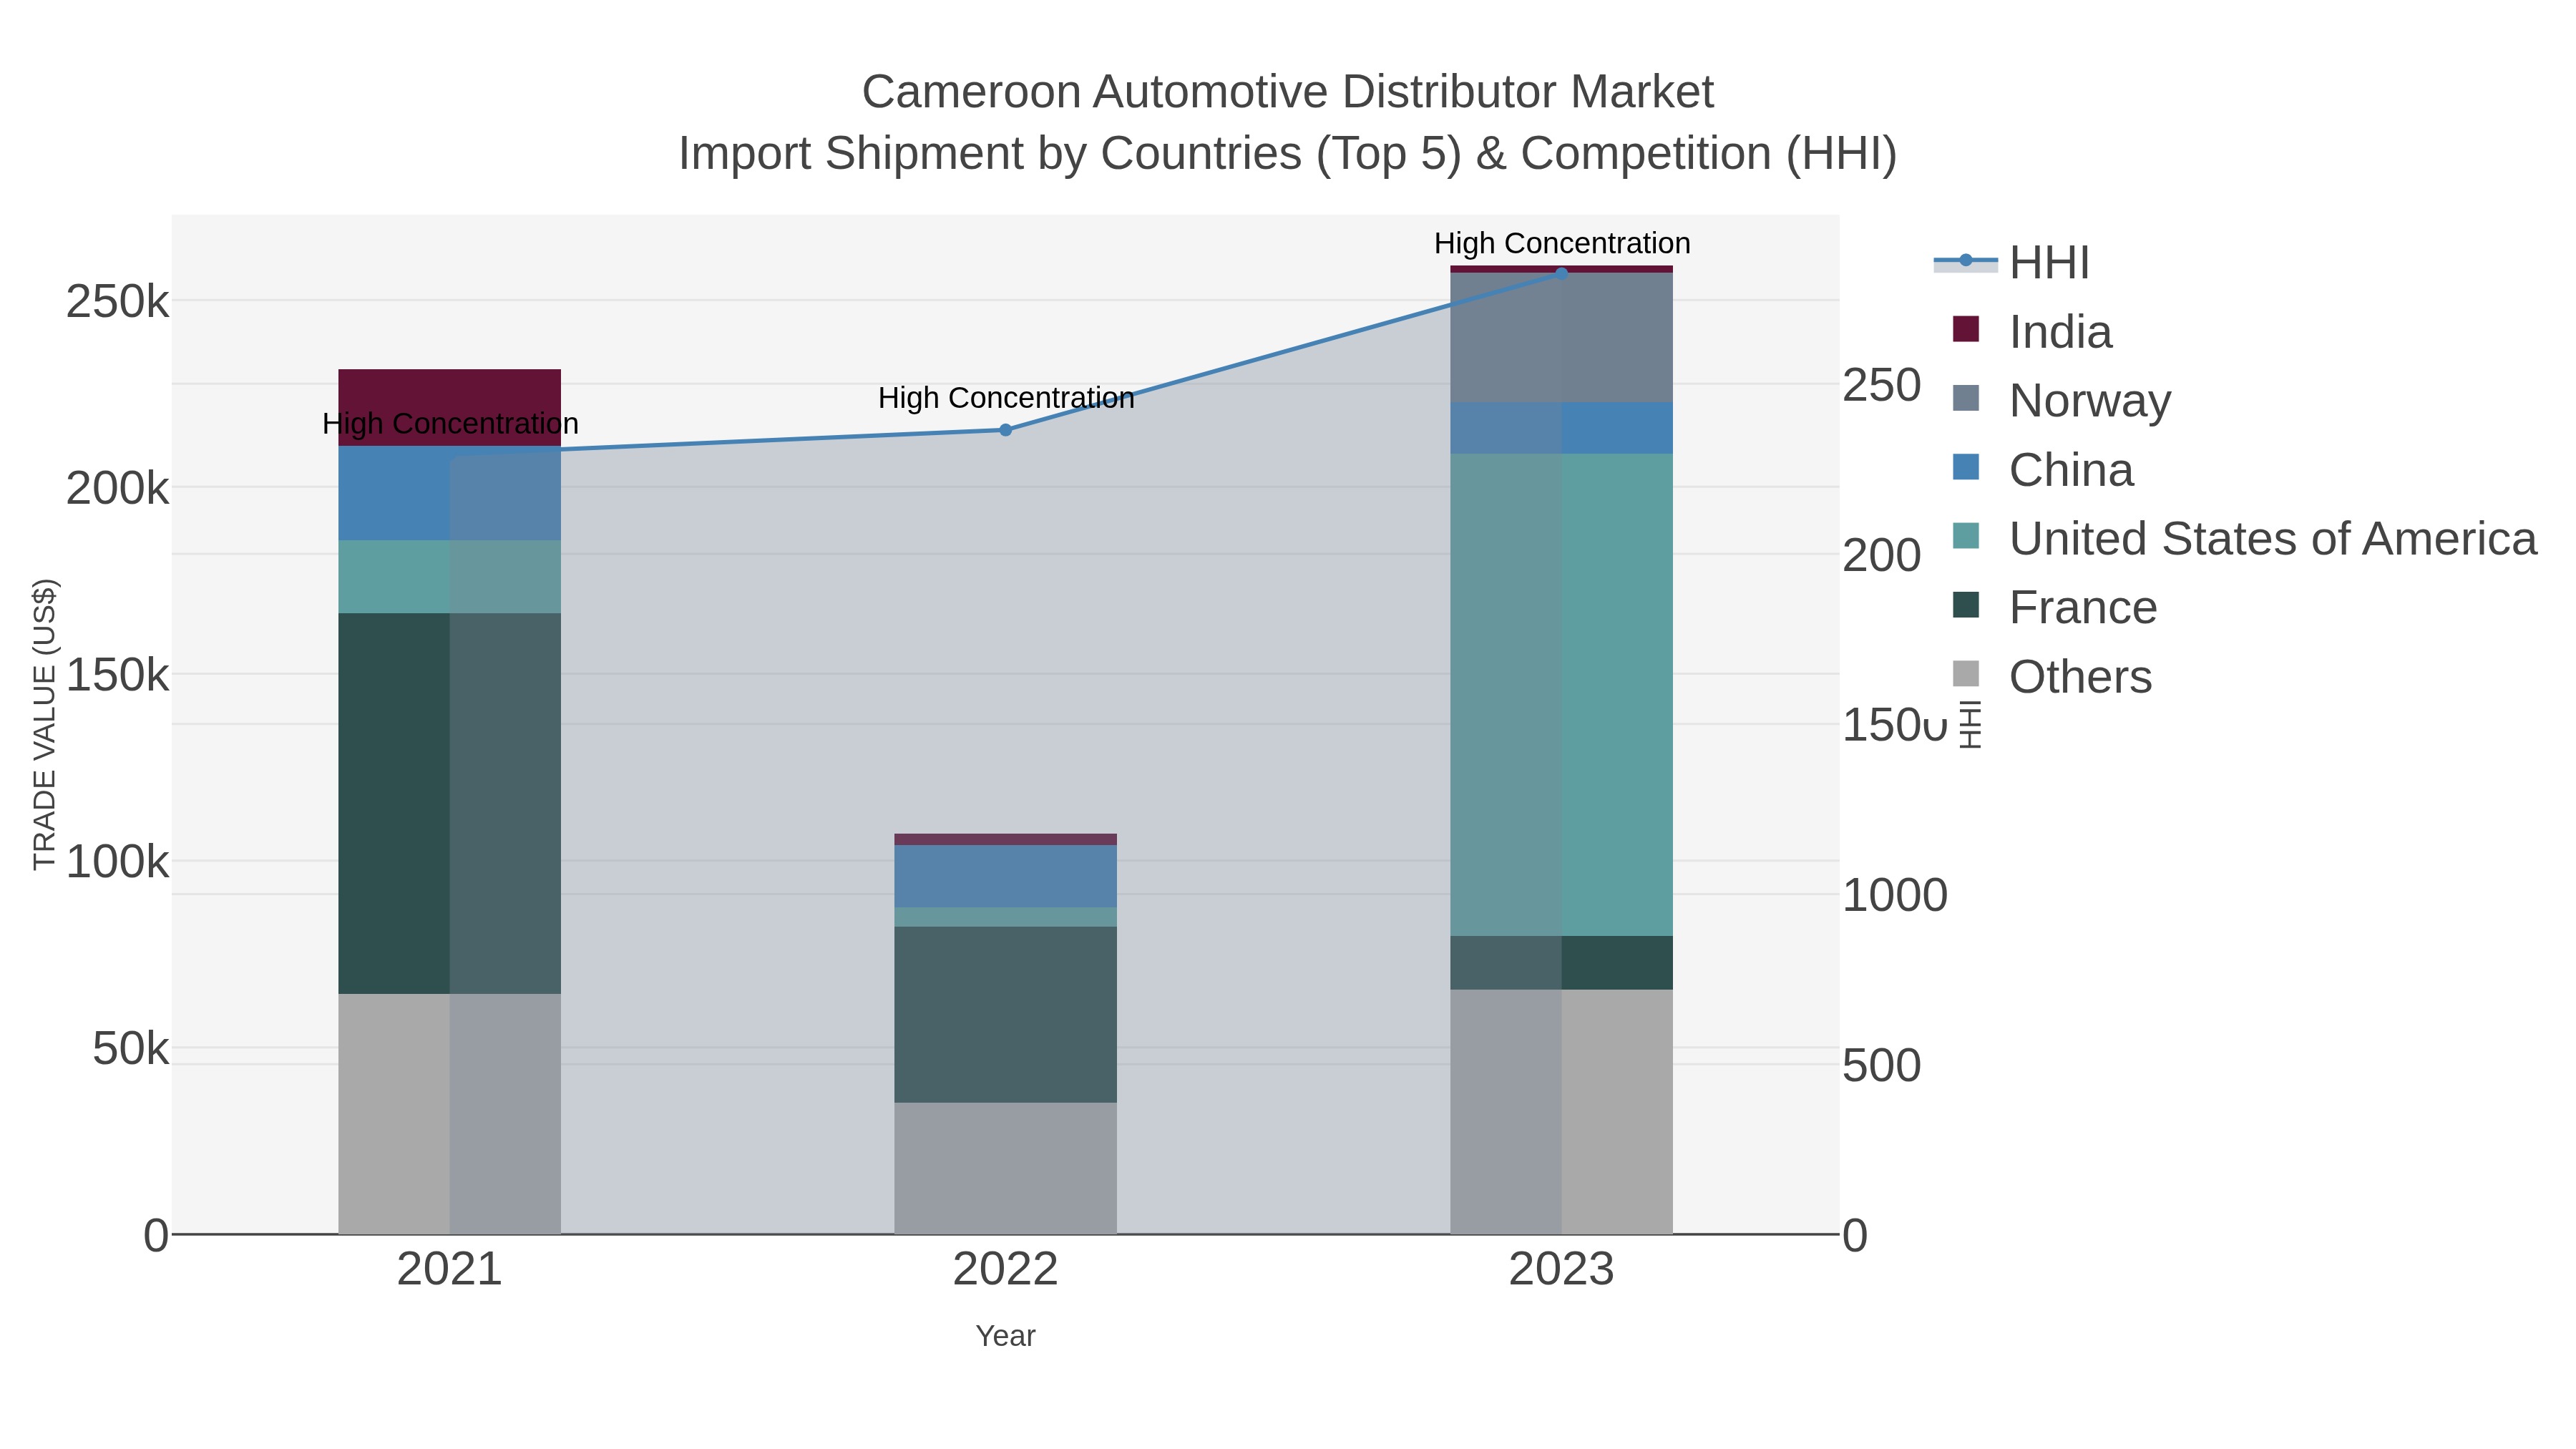Click the 100k y-axis tick label
The width and height of the screenshot is (2576, 1449).
point(118,862)
